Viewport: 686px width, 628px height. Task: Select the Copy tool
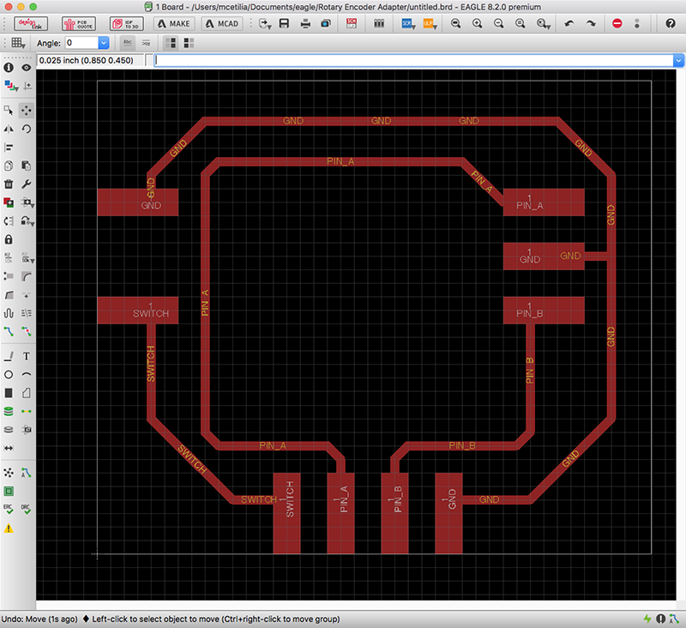[x=9, y=166]
